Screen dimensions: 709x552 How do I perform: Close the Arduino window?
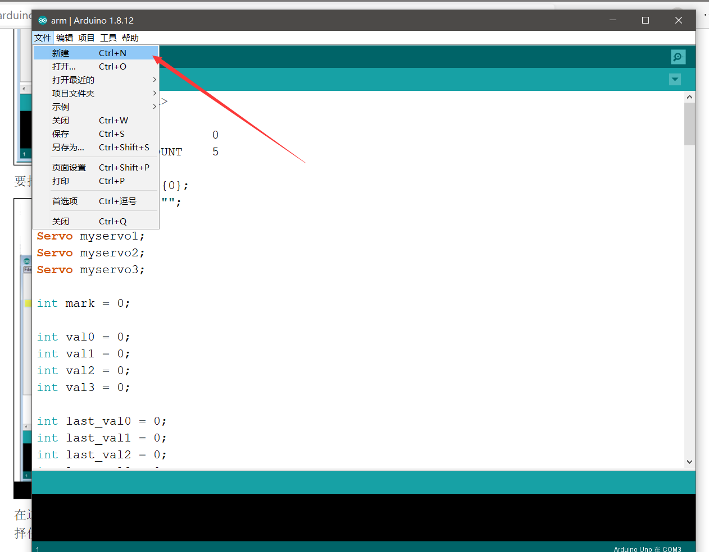click(x=679, y=20)
